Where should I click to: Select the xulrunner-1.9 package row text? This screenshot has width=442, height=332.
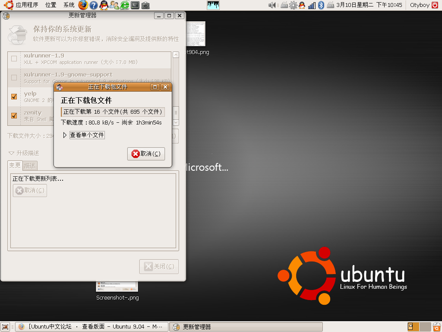click(x=81, y=59)
